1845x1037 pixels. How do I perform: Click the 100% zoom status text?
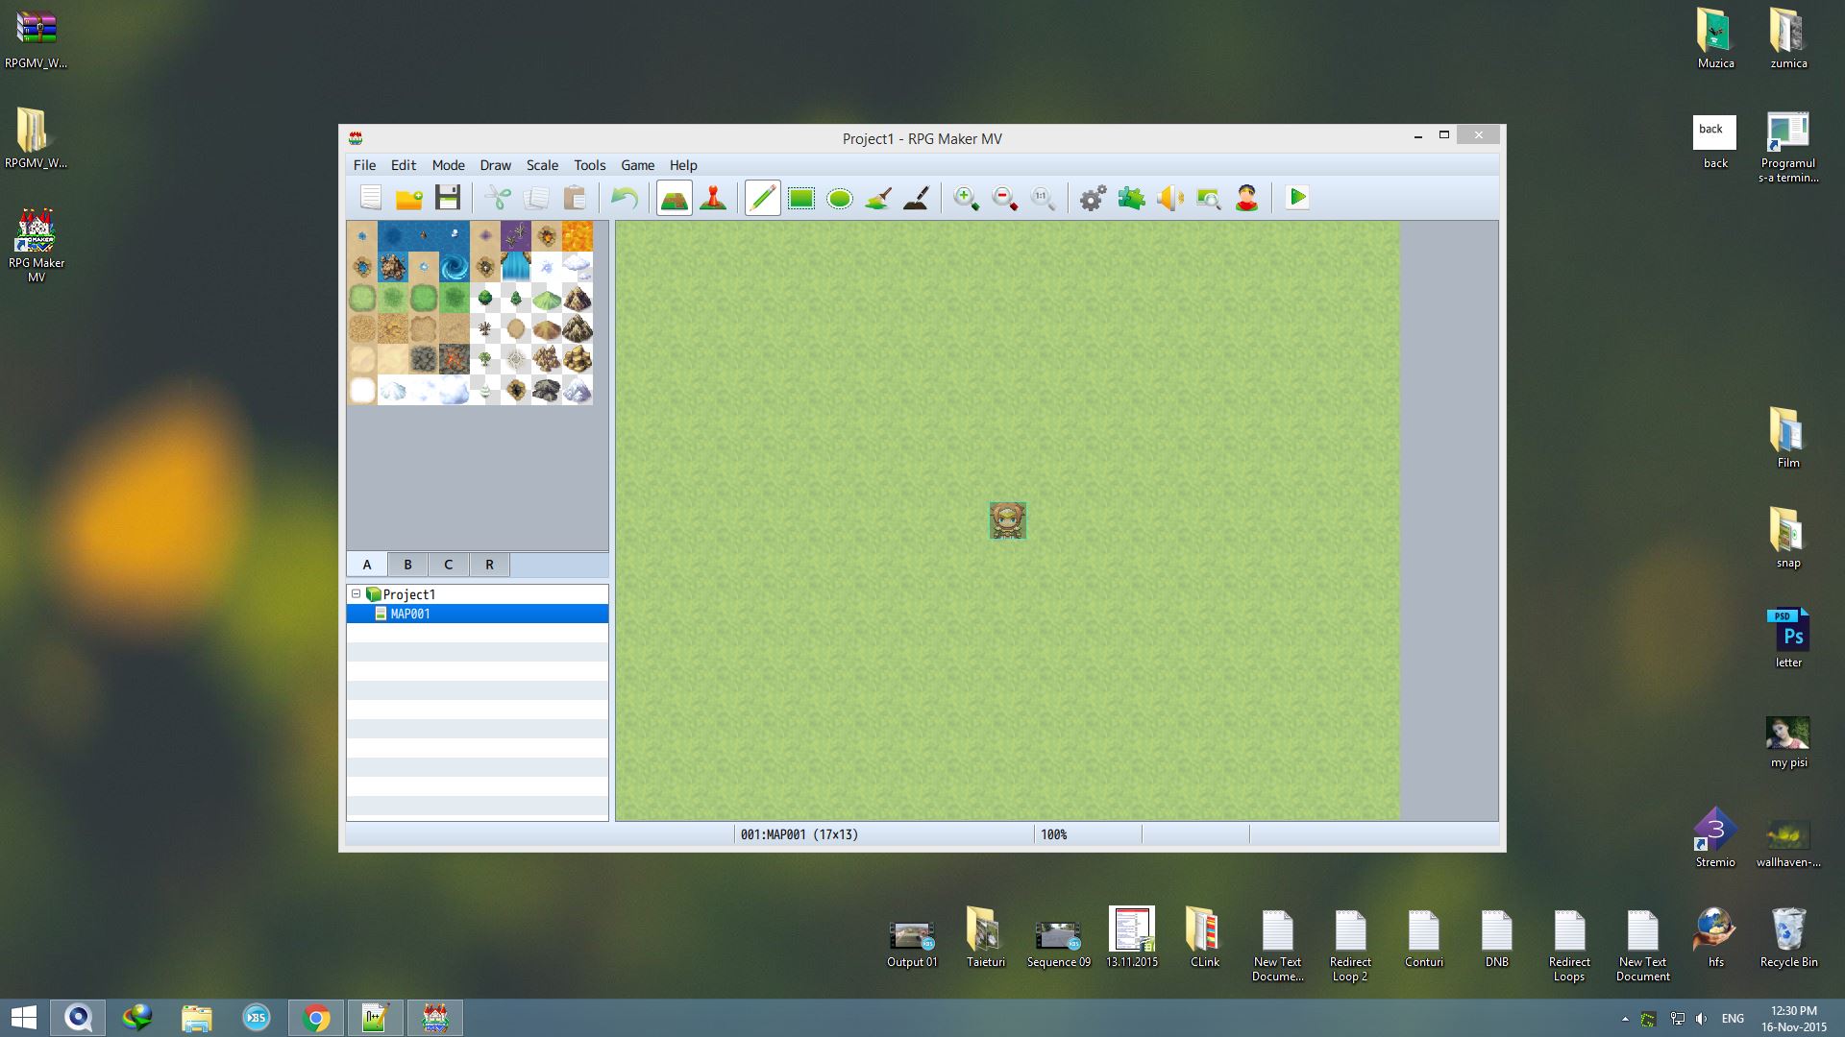[x=1054, y=834]
